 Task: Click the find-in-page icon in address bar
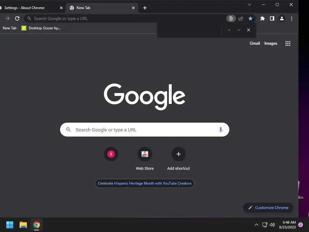(x=231, y=18)
